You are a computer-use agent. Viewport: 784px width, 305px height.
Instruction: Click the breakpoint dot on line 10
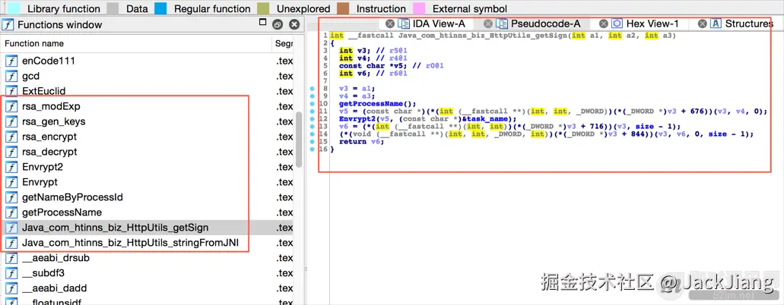pos(312,103)
